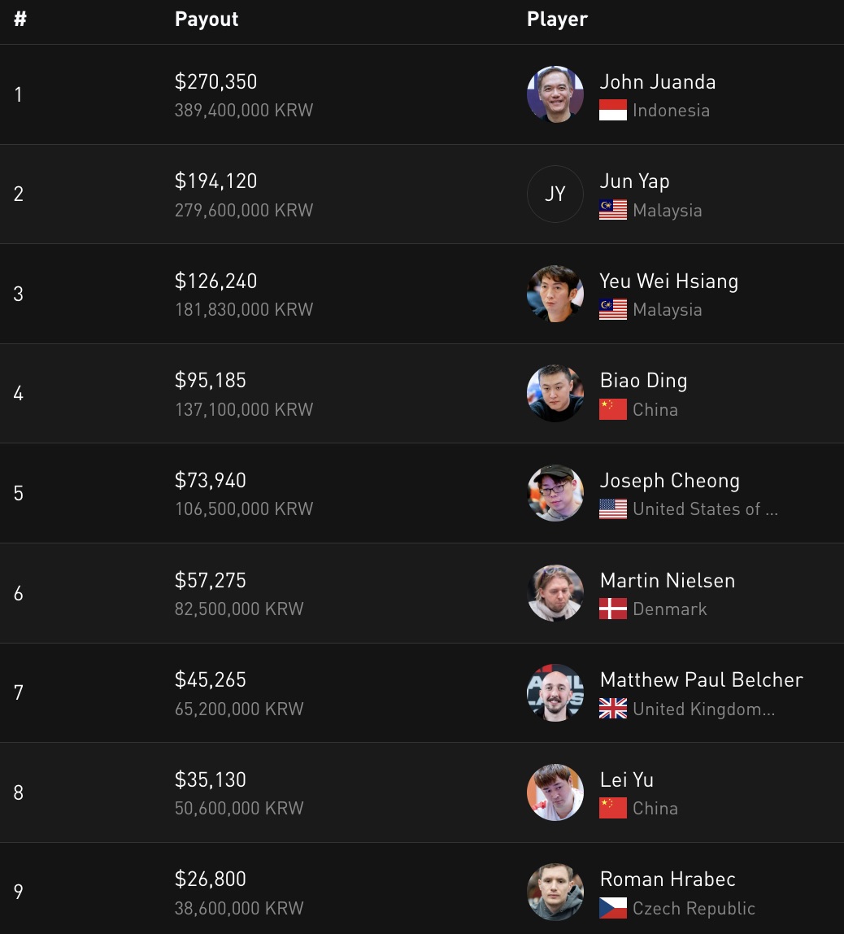
Task: Click Biao Ding's avatar photo
Action: click(x=555, y=394)
